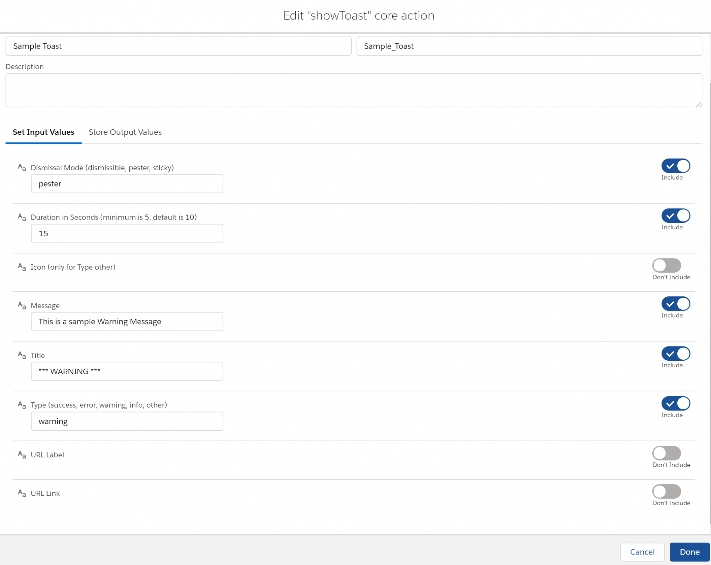Click the text type icon beside Icon field
The image size is (711, 565).
22,267
